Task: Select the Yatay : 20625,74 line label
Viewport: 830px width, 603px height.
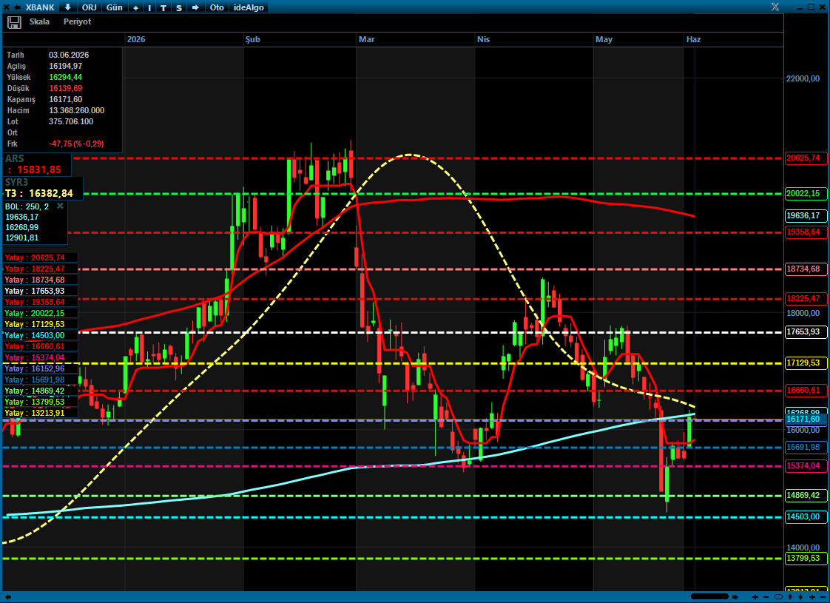Action: [x=41, y=257]
